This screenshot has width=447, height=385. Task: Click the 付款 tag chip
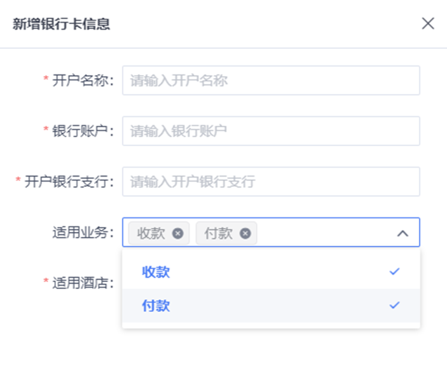pos(226,234)
